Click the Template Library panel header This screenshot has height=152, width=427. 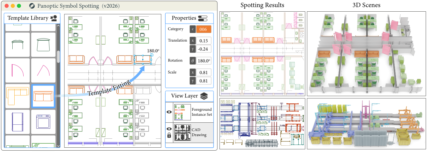pyautogui.click(x=32, y=18)
